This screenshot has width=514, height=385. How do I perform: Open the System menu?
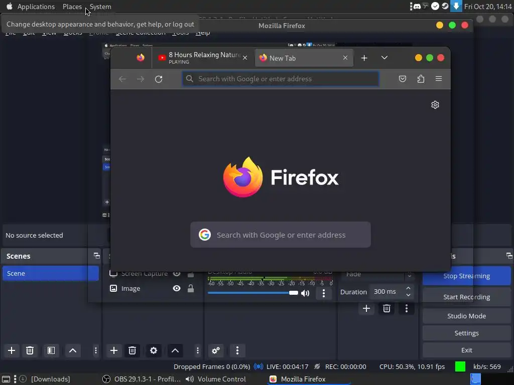100,7
